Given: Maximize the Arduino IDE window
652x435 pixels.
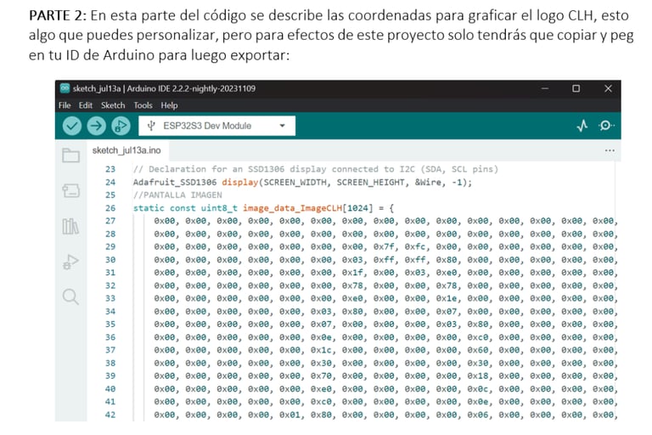Looking at the screenshot, I should tap(576, 88).
